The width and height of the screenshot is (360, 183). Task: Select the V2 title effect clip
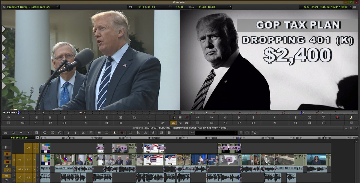click(x=45, y=148)
